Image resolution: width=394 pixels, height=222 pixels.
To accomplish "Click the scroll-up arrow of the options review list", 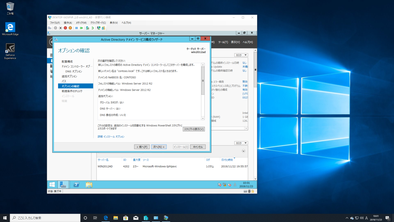I will pyautogui.click(x=203, y=65).
